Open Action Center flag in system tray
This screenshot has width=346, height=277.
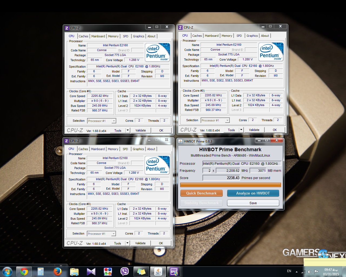click(316, 272)
